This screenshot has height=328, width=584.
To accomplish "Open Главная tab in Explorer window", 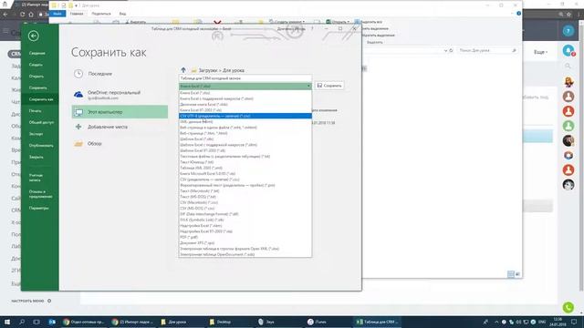I will point(77,14).
